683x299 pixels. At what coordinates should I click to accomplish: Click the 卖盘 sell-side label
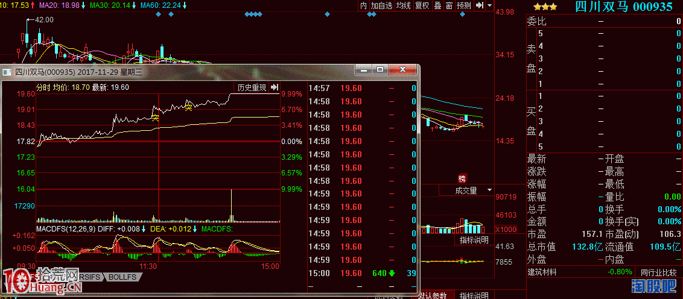coord(532,58)
